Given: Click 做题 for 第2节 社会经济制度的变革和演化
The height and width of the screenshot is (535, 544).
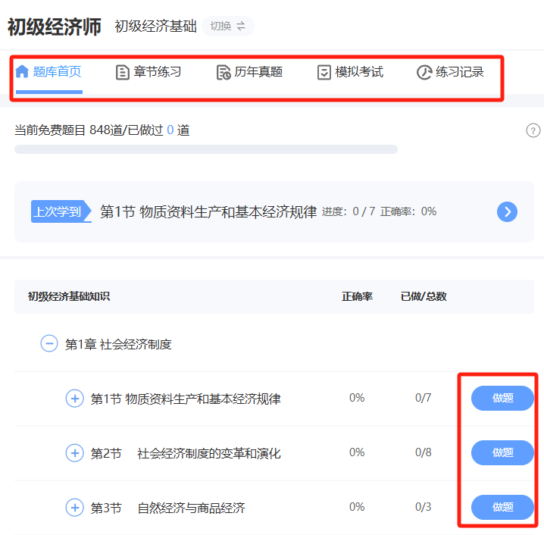Looking at the screenshot, I should point(502,452).
